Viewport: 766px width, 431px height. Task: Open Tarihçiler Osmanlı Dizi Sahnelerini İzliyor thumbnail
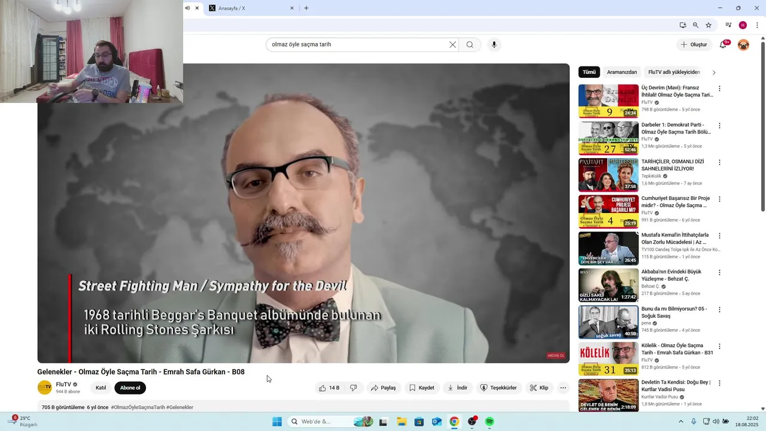coord(609,175)
